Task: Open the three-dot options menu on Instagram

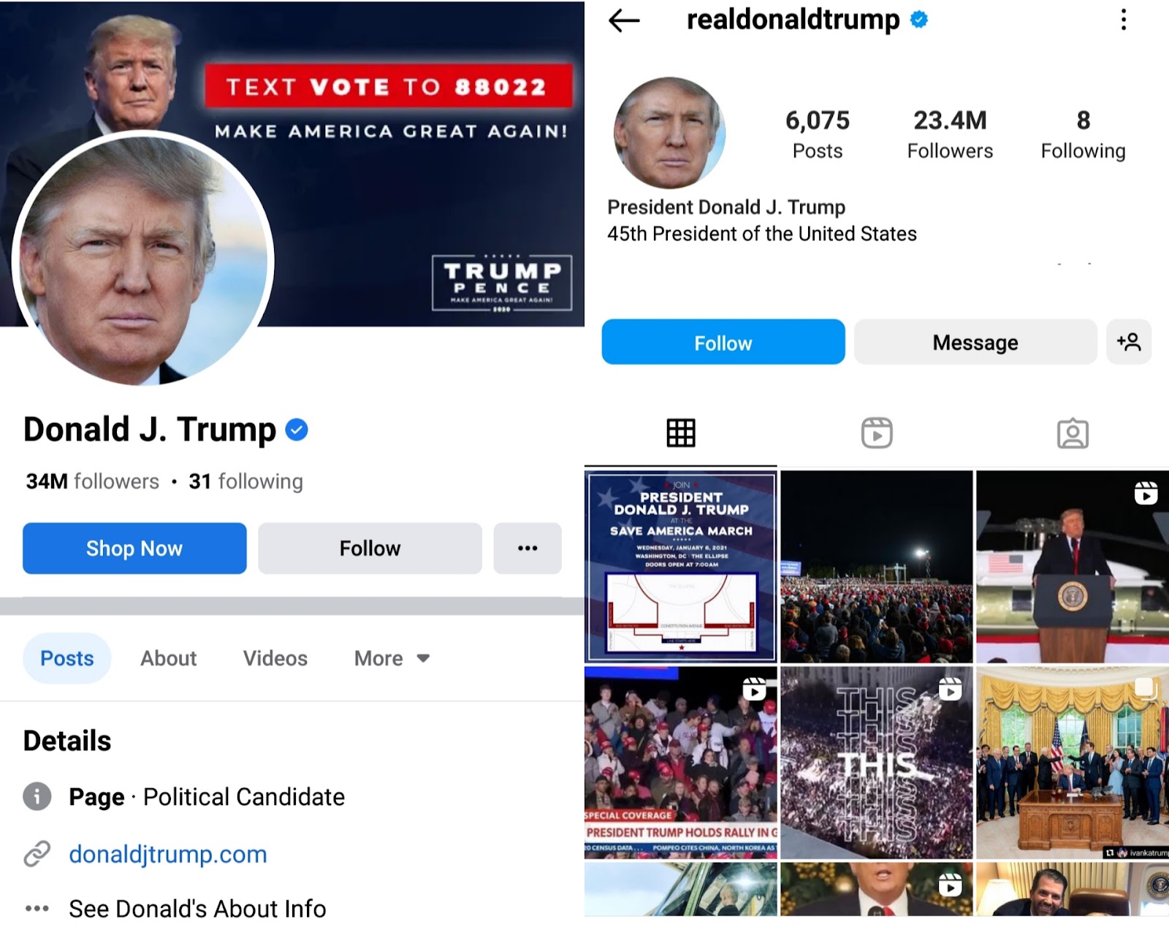Action: [1124, 20]
